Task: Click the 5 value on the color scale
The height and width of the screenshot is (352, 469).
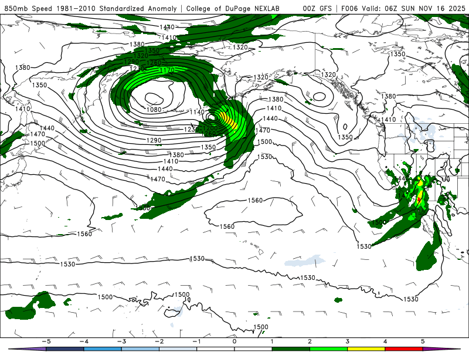Action: (423, 341)
